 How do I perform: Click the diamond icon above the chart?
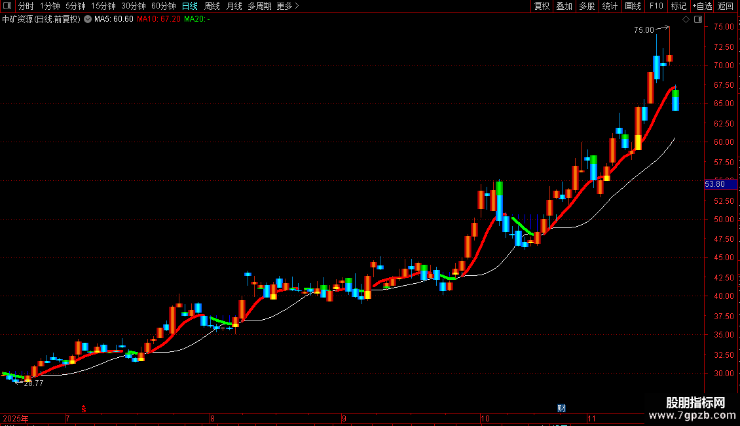point(686,20)
